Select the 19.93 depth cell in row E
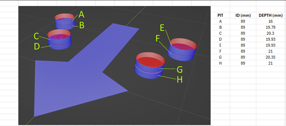The width and height of the screenshot is (286, 126). pos(271,45)
